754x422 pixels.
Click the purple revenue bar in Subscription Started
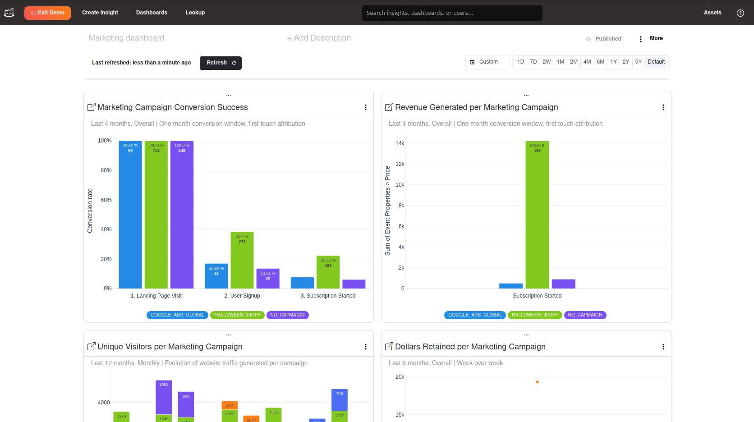pyautogui.click(x=563, y=284)
